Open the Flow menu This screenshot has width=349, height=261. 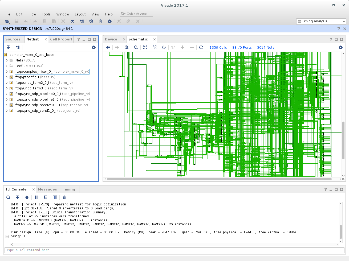(x=32, y=14)
